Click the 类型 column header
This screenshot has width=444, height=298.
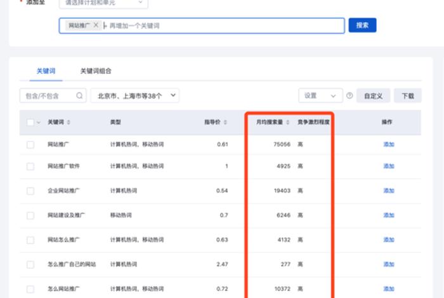115,122
